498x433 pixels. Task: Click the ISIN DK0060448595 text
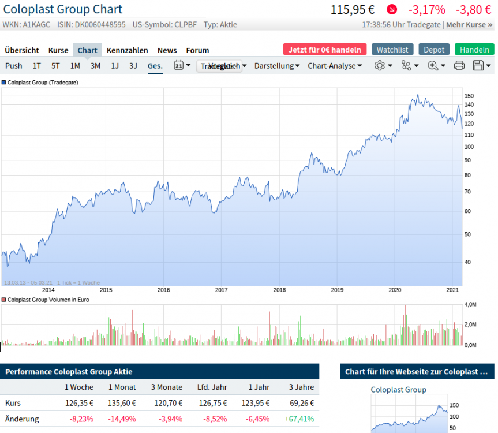coord(91,24)
